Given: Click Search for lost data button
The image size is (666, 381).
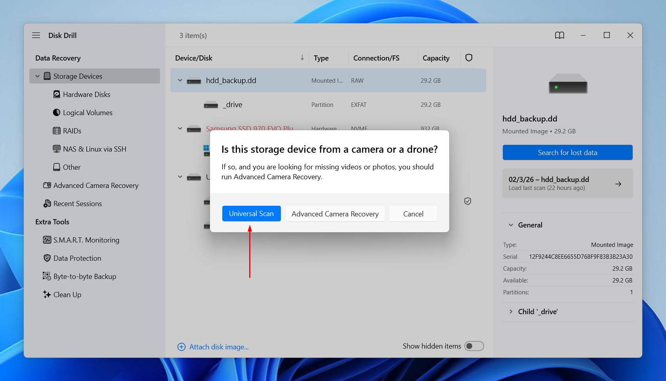Looking at the screenshot, I should [567, 152].
